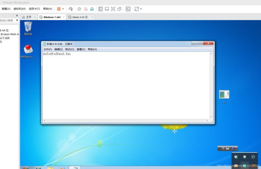The width and height of the screenshot is (261, 169).
Task: Click the Notepad horizontal scrollbar left arrow
Action: [44, 120]
